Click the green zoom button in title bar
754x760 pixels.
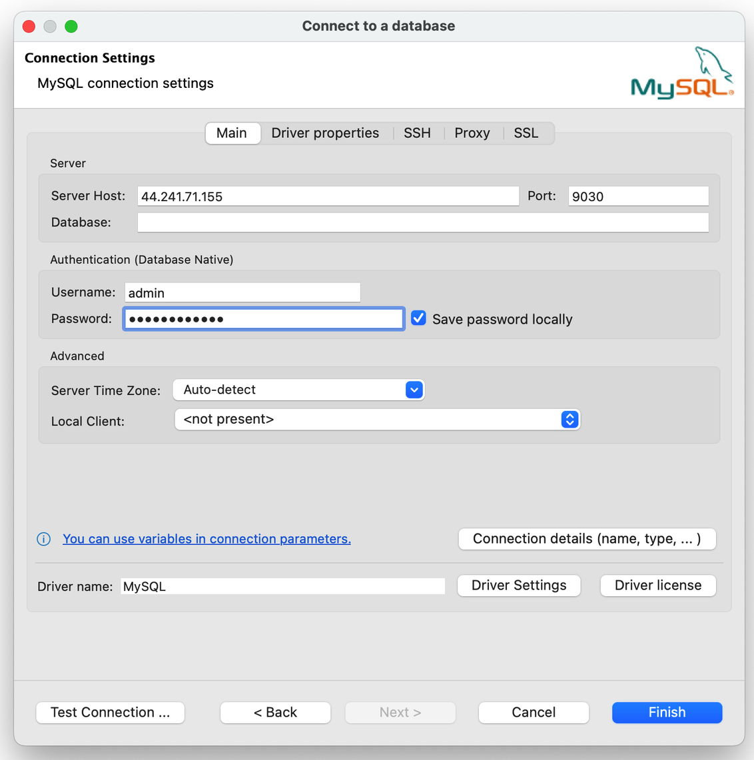[x=71, y=26]
